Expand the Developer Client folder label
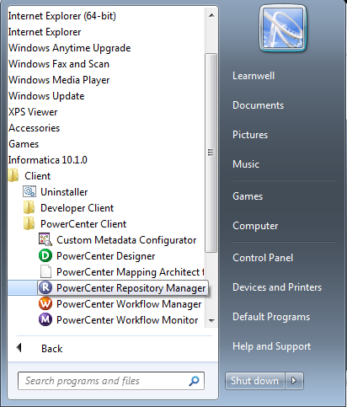The height and width of the screenshot is (407, 347). pos(77,208)
